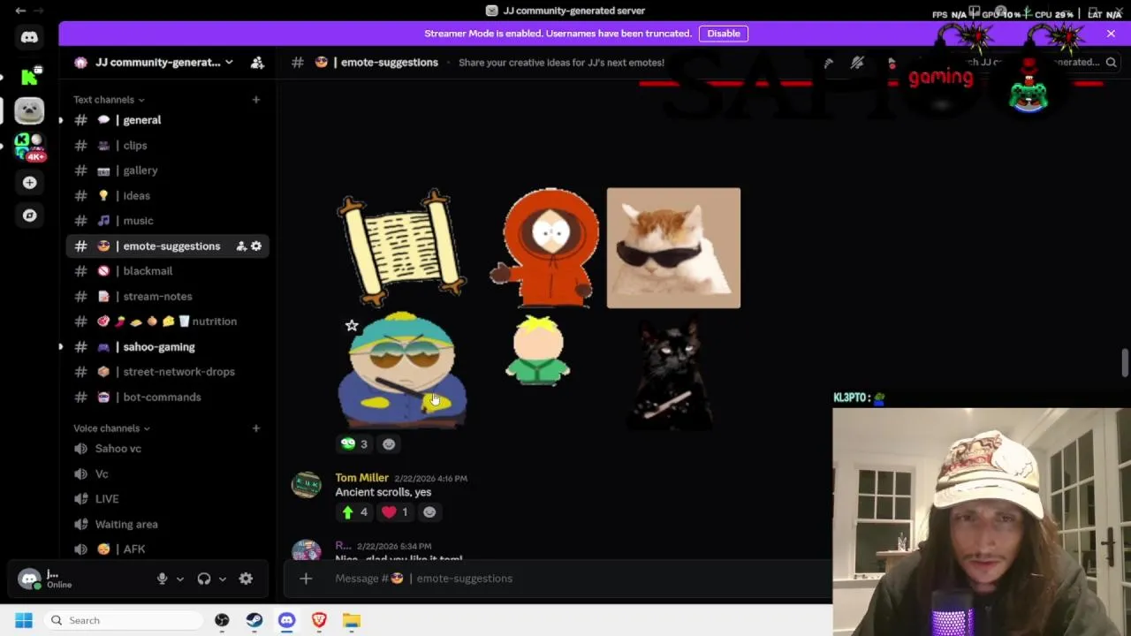This screenshot has width=1131, height=636.
Task: Open Brave browser from taskbar
Action: point(319,620)
